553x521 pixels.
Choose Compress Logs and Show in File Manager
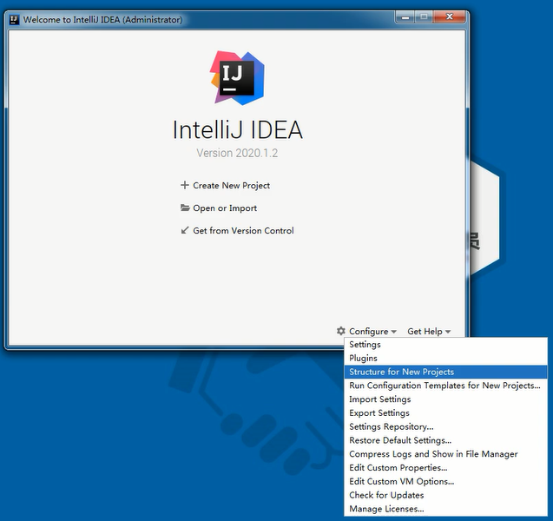(446, 454)
